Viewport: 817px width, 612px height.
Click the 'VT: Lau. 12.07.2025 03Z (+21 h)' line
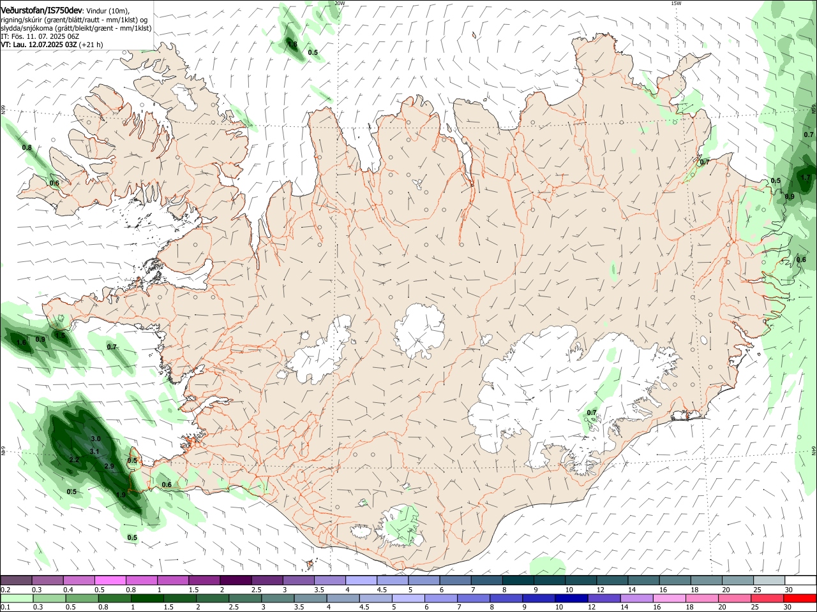(x=52, y=45)
